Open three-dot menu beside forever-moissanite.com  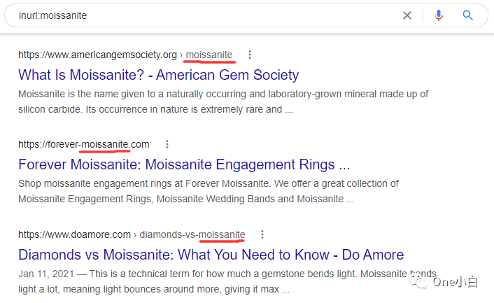167,144
